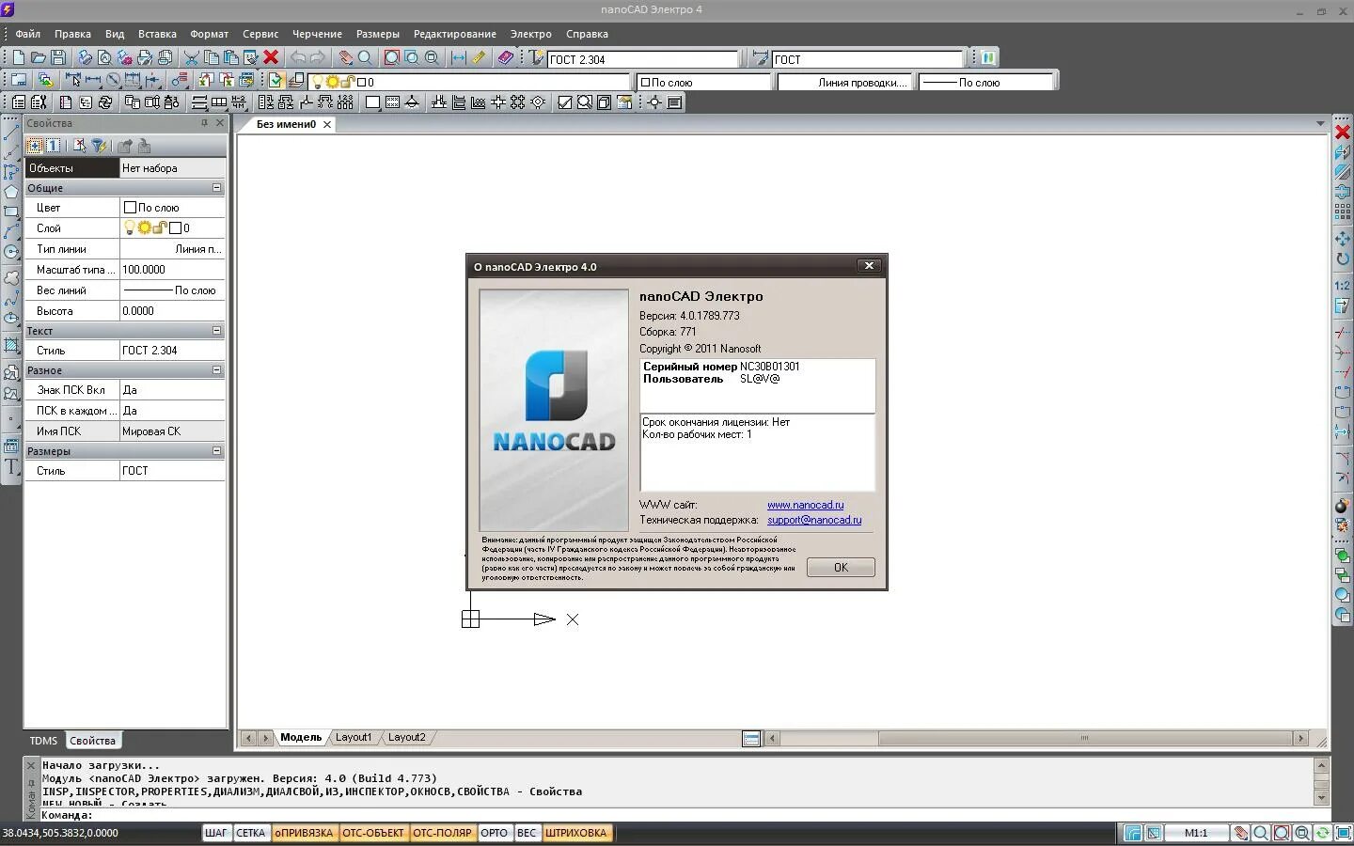Switch to the Layout1 tab
Screen dimensions: 1354x846
pyautogui.click(x=354, y=738)
